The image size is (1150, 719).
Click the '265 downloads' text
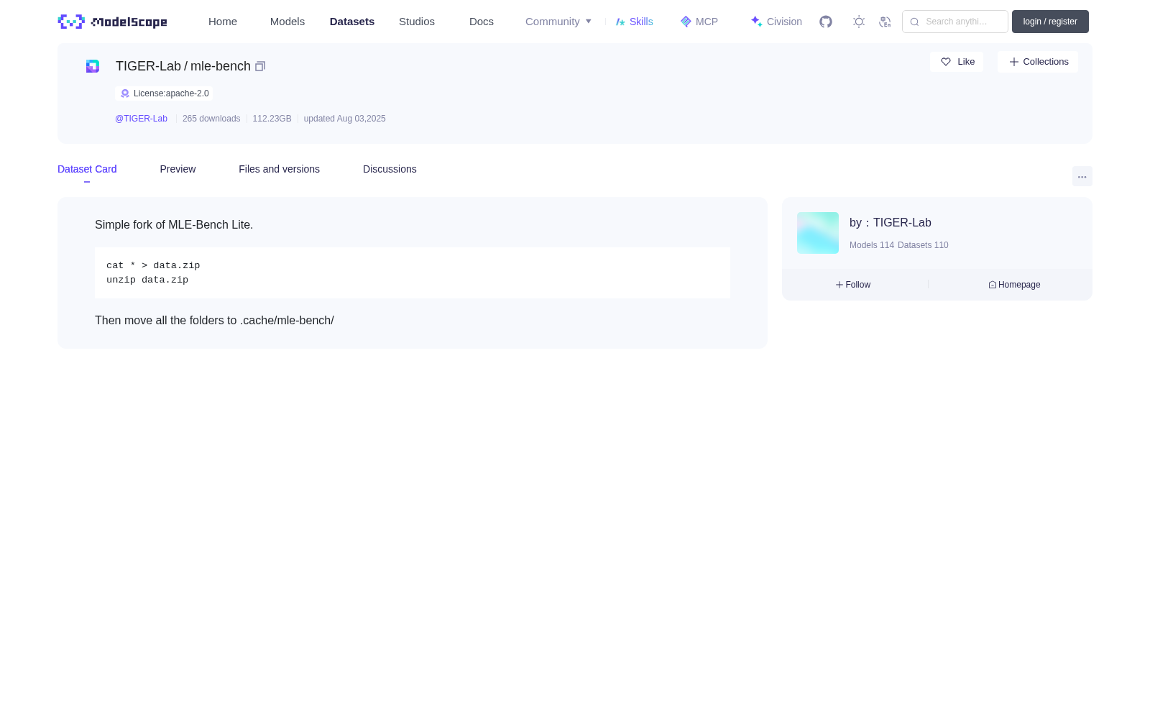(x=211, y=119)
